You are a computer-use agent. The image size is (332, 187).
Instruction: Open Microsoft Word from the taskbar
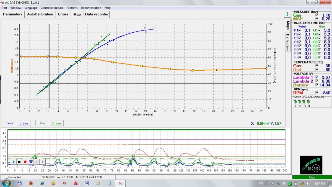[x=86, y=183]
